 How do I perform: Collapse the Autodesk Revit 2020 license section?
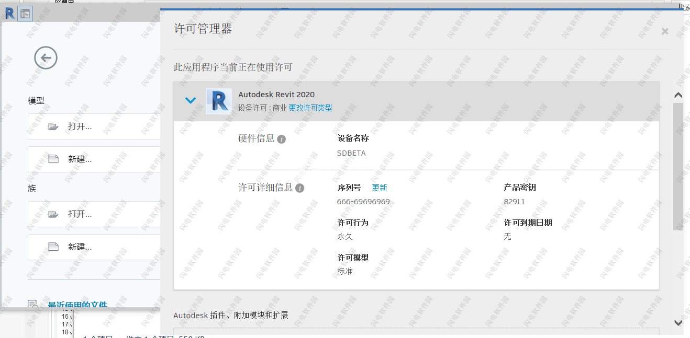pyautogui.click(x=191, y=100)
